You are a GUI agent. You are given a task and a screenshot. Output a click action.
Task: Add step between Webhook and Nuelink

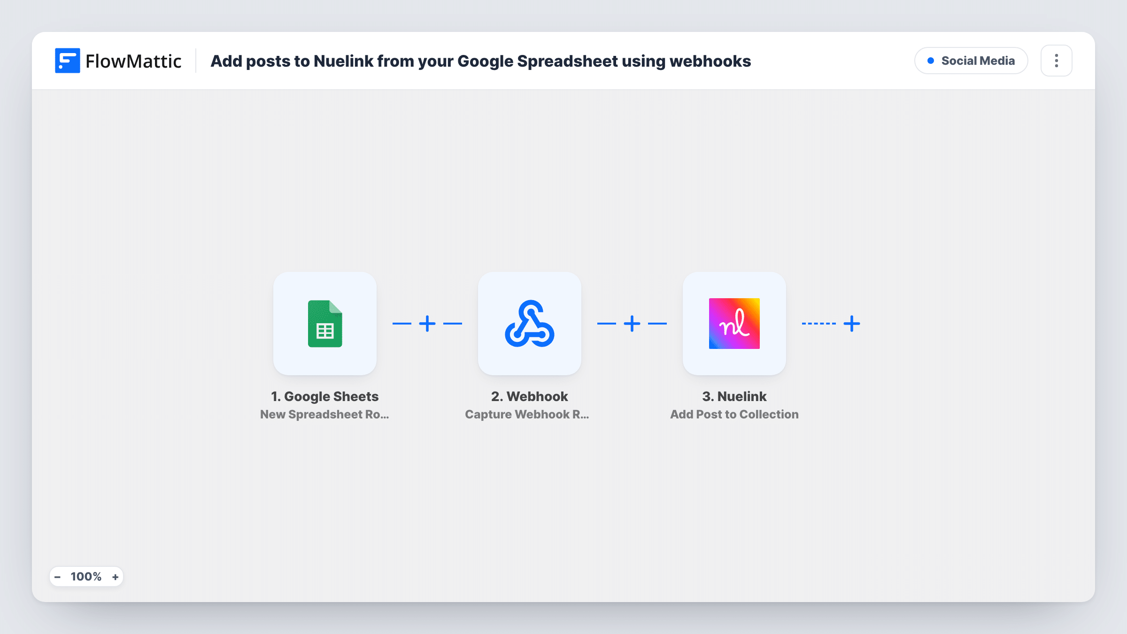632,324
